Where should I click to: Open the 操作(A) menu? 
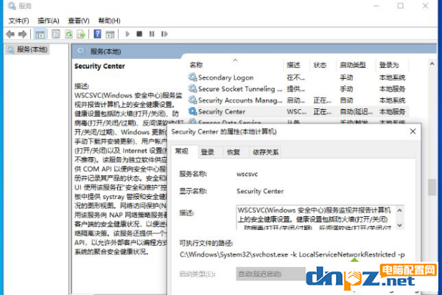pyautogui.click(x=48, y=21)
